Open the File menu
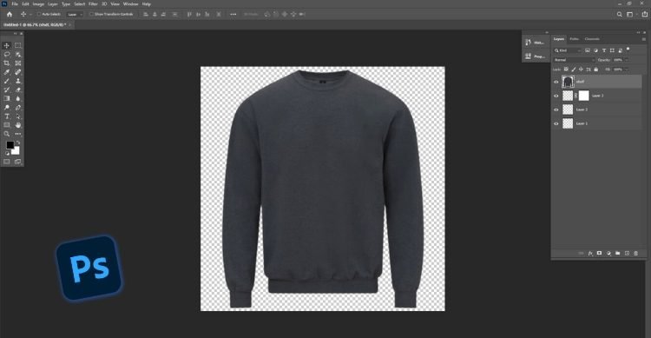Screen dimensions: 651x338 click(x=15, y=3)
